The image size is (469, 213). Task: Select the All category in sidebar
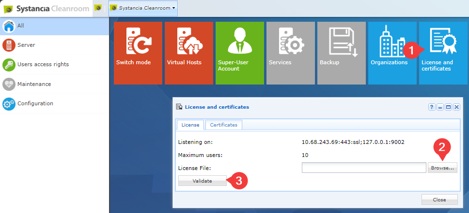[54, 26]
